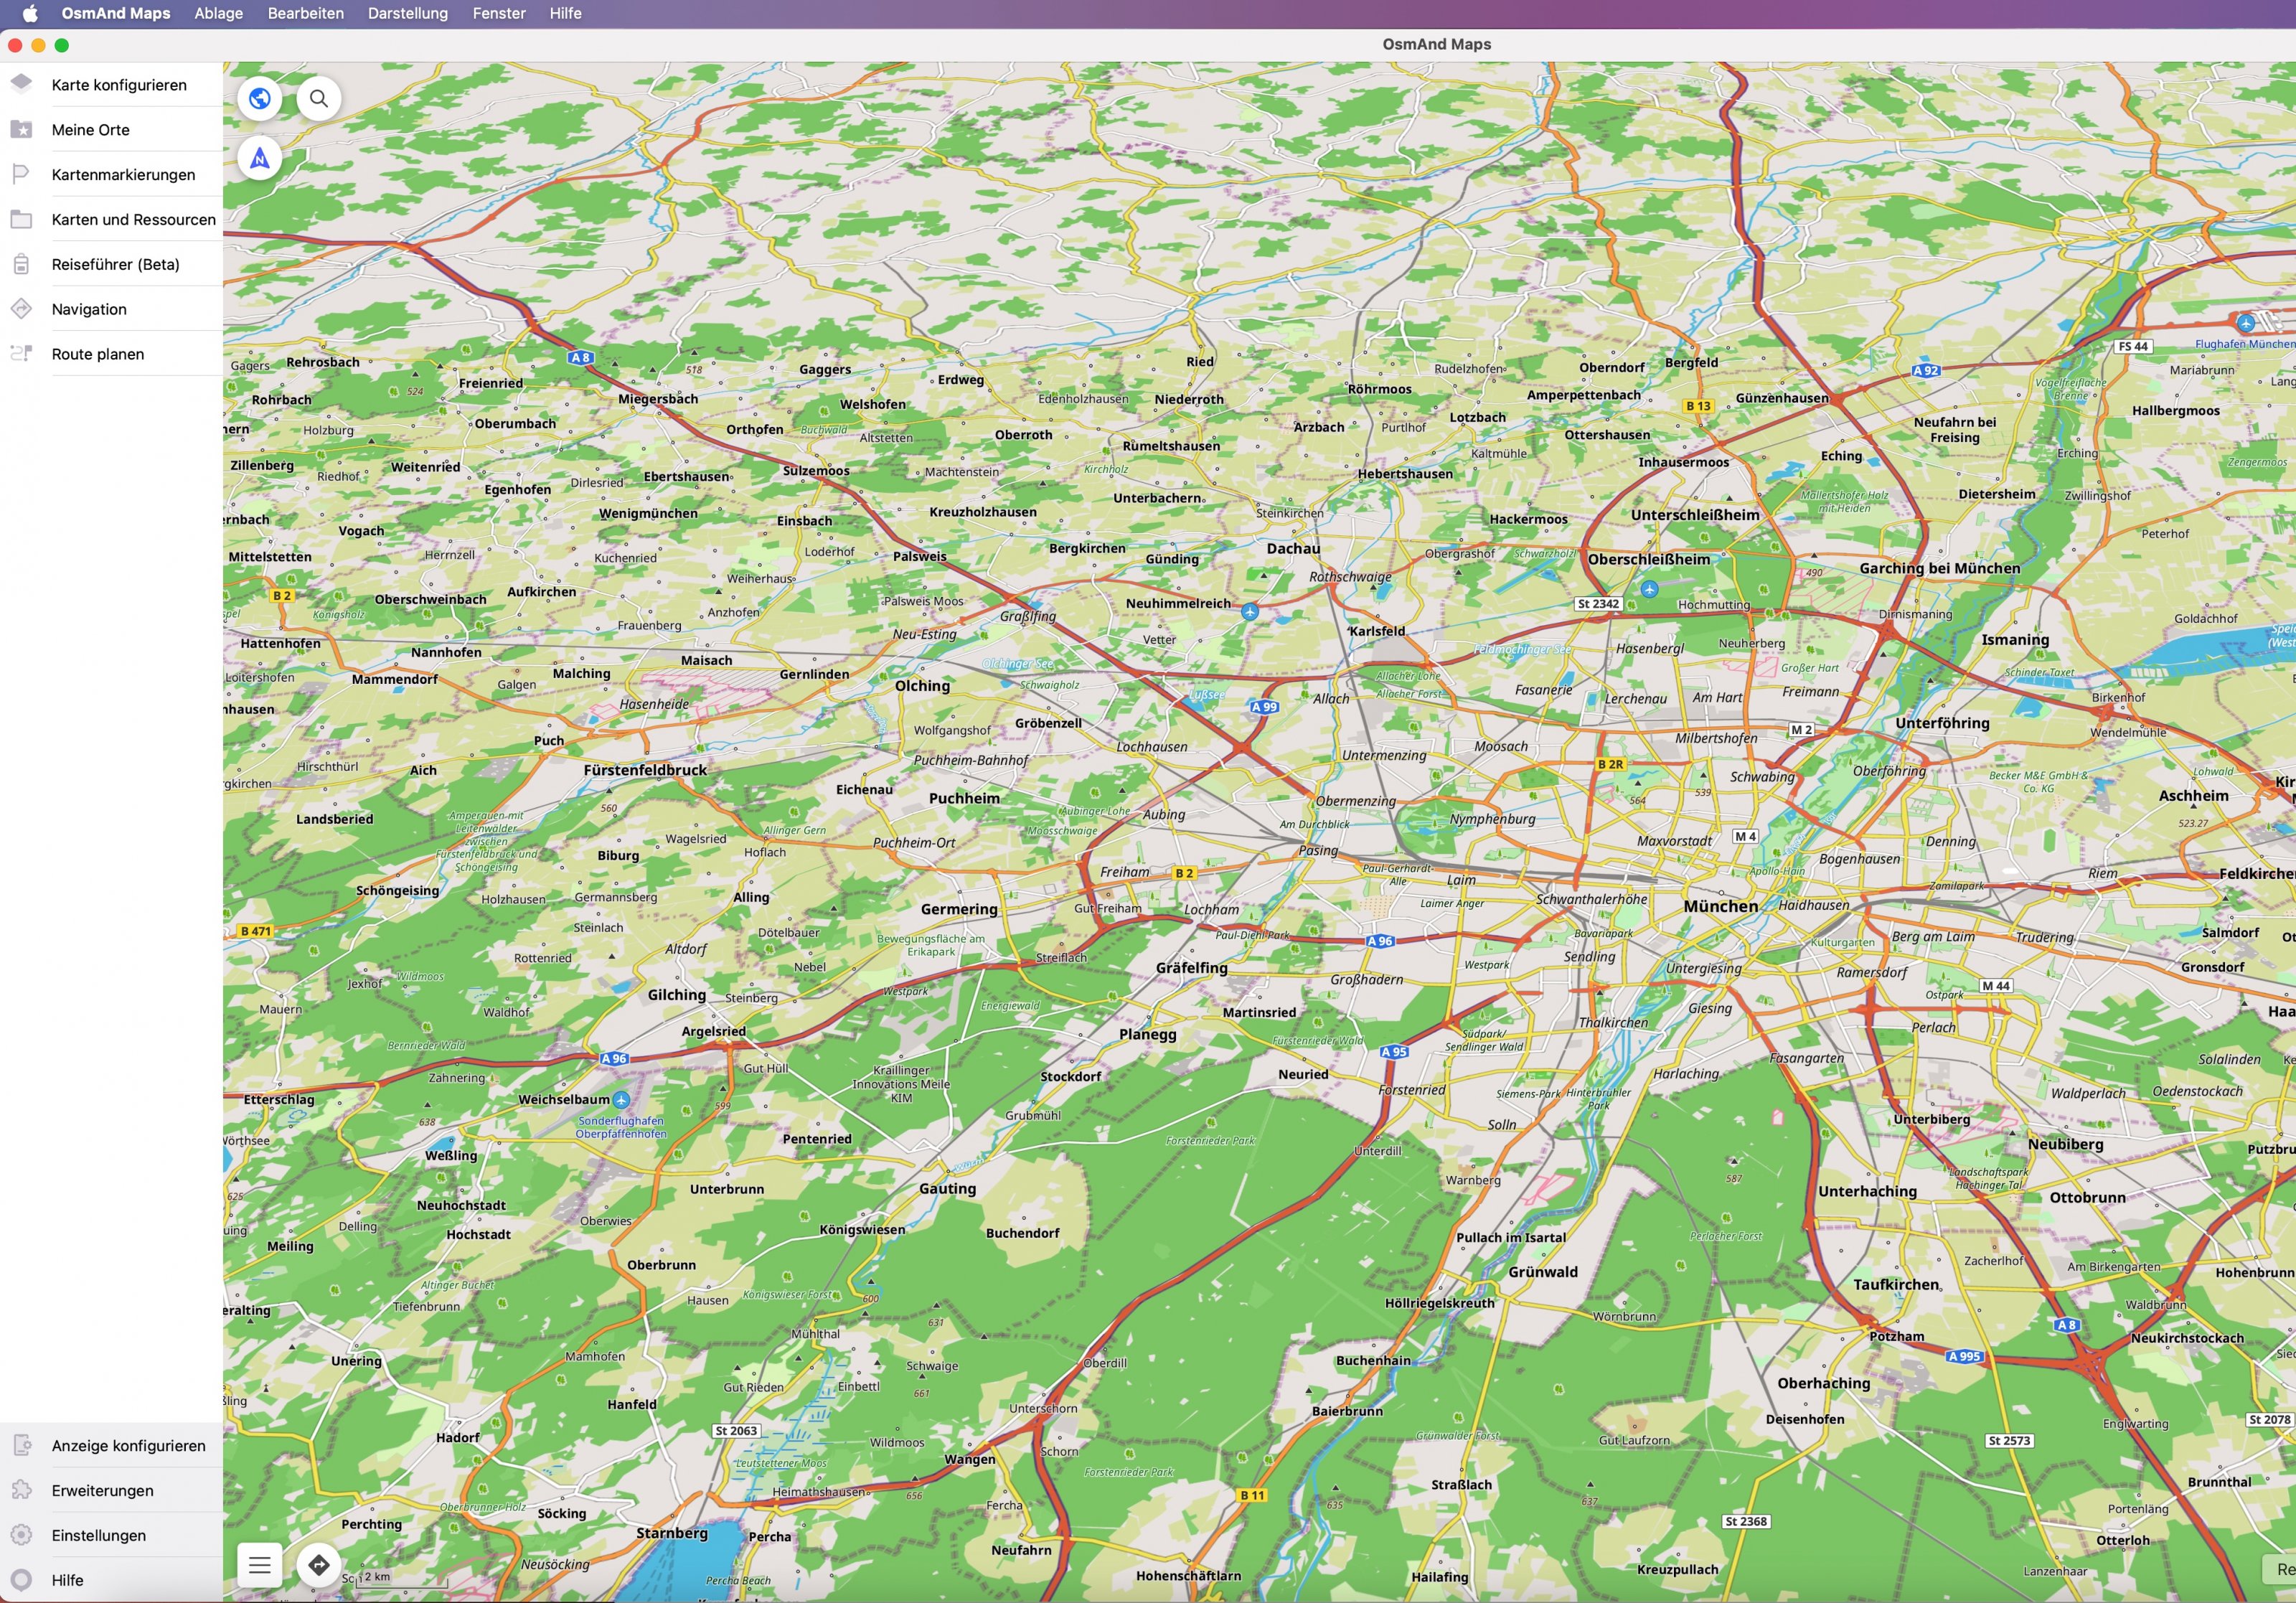Screen dimensions: 2296x1603
Task: Select Navigation in the sidebar
Action: pyautogui.click(x=89, y=309)
